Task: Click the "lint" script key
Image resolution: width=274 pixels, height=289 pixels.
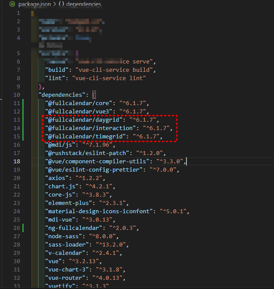Action: (55, 78)
